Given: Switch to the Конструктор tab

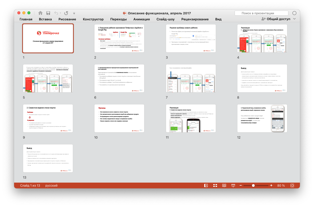Looking at the screenshot, I should [x=93, y=19].
